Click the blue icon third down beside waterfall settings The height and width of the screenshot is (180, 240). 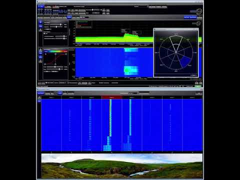coord(40,57)
